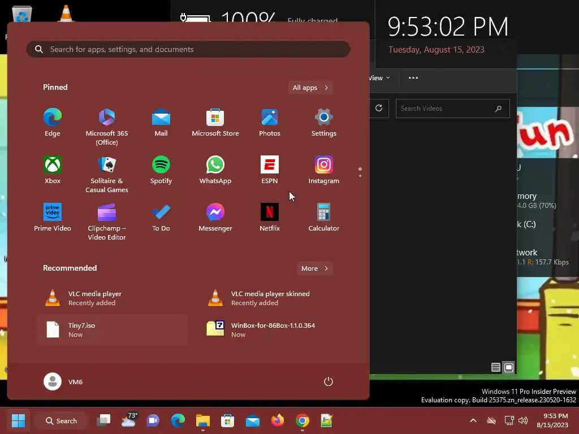The image size is (579, 434).
Task: Open Microsoft Store from pinned apps
Action: pos(215,123)
